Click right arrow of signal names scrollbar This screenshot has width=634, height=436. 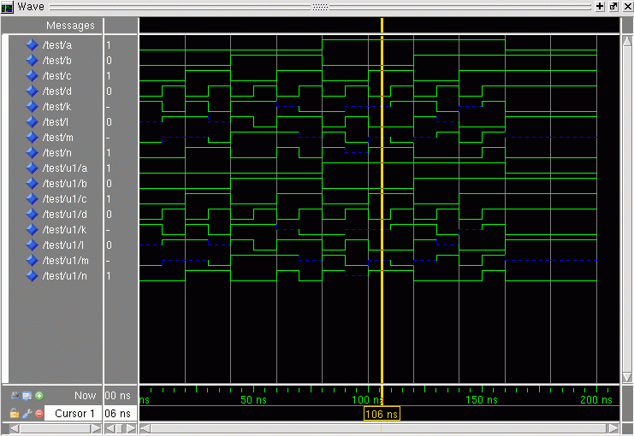[x=96, y=428]
